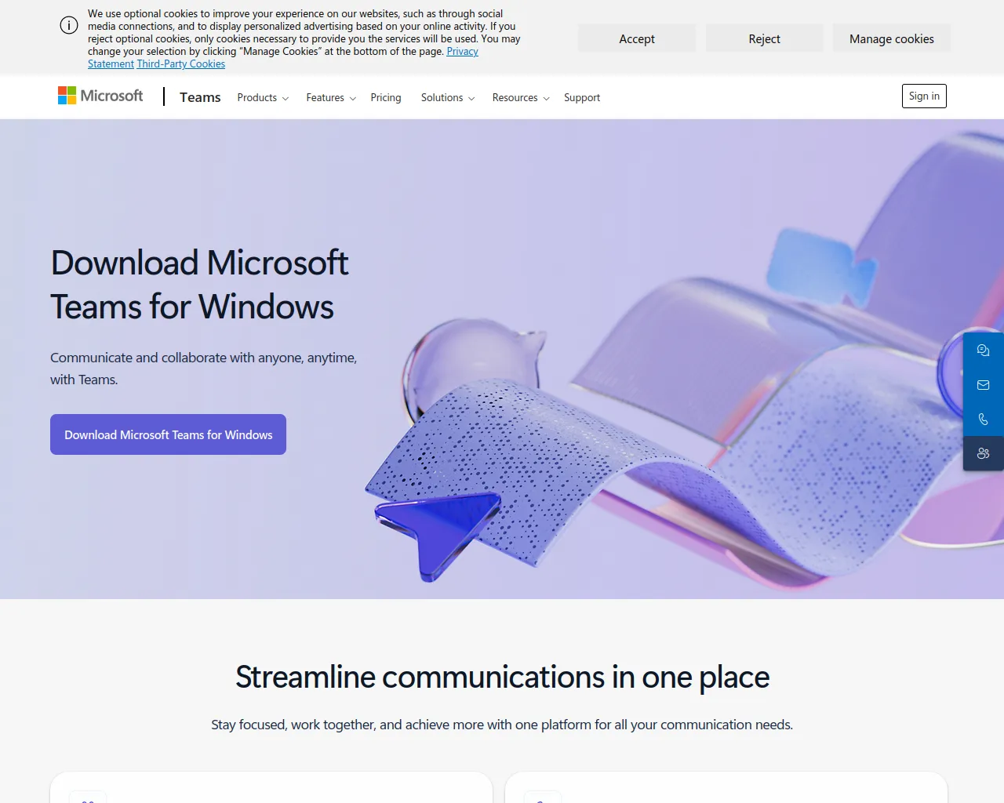This screenshot has width=1004, height=803.
Task: Reject optional cookies
Action: (765, 38)
